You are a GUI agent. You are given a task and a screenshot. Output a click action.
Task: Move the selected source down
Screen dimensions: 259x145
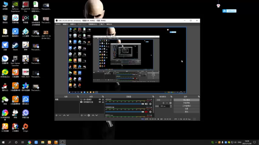tap(96, 115)
